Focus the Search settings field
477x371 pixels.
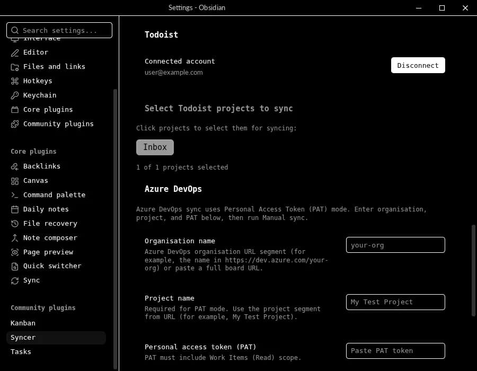[59, 30]
